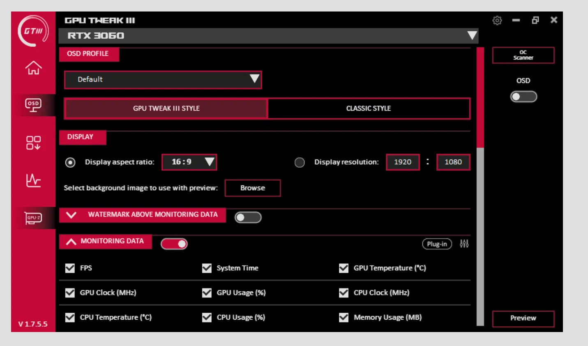This screenshot has height=346, width=588.
Task: Click the DISPLAY section header
Action: [83, 137]
